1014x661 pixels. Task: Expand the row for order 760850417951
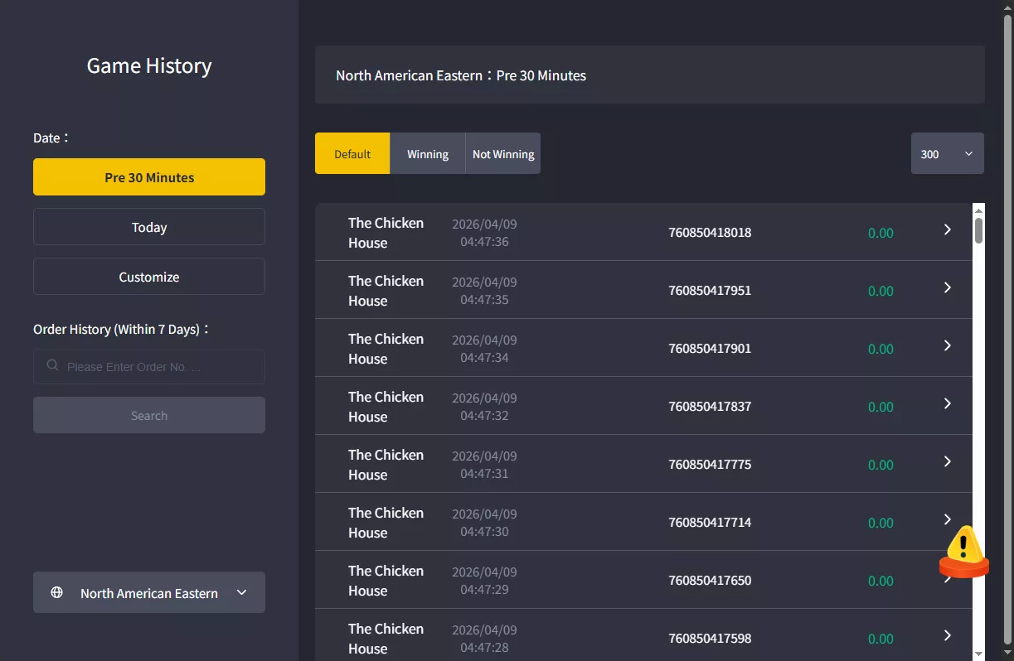(x=948, y=287)
